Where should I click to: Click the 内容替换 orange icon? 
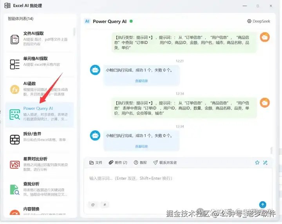(x=15, y=213)
